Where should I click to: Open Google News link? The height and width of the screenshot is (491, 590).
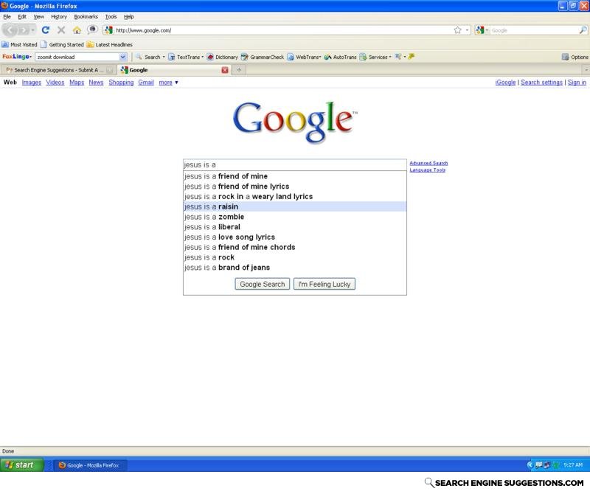[96, 83]
